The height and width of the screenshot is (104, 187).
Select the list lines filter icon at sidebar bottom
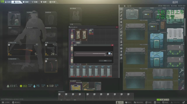pyautogui.click(x=121, y=61)
